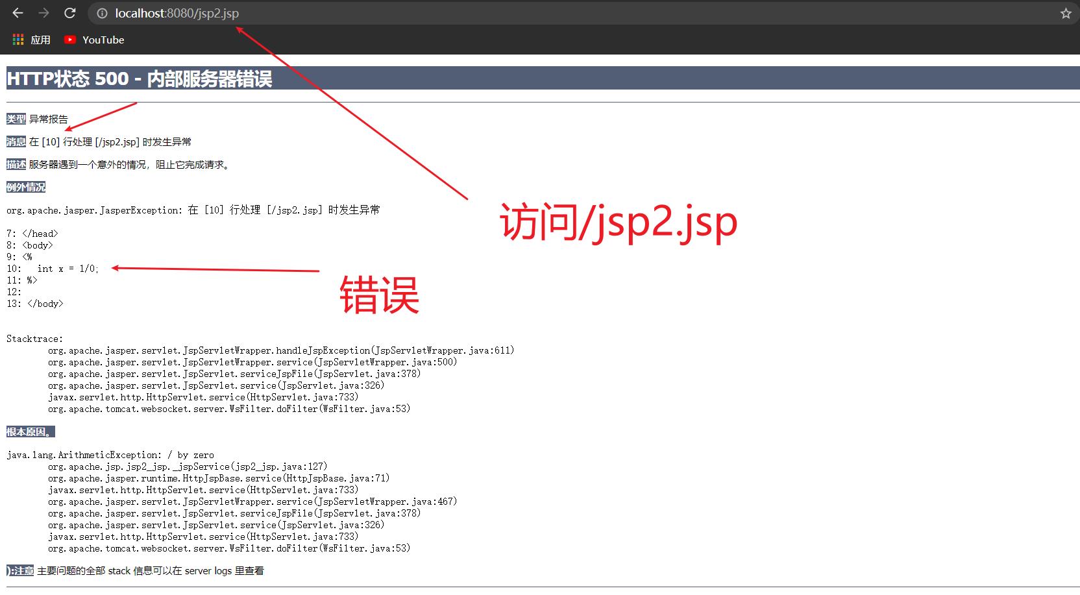Click code line 10: int x = 1/0;
1080x595 pixels.
click(53, 269)
